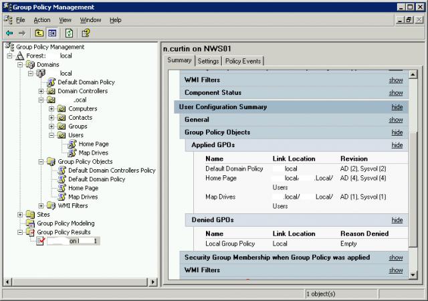The height and width of the screenshot is (301, 428).
Task: Expand the Computers OU
Action: 51,109
